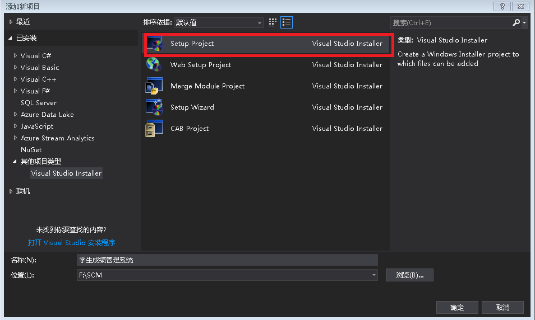Viewport: 535px width, 320px height.
Task: Switch to small icons grid view
Action: 273,22
